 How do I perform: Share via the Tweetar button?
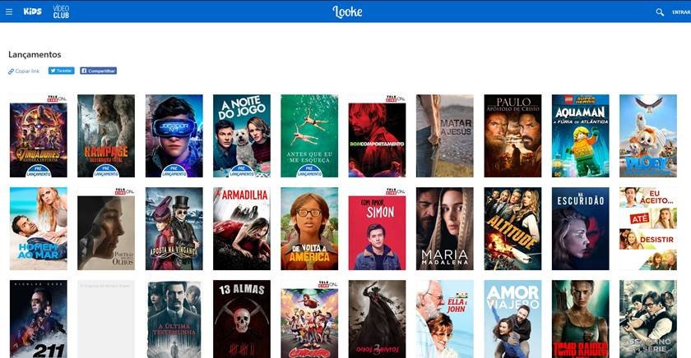tap(61, 71)
